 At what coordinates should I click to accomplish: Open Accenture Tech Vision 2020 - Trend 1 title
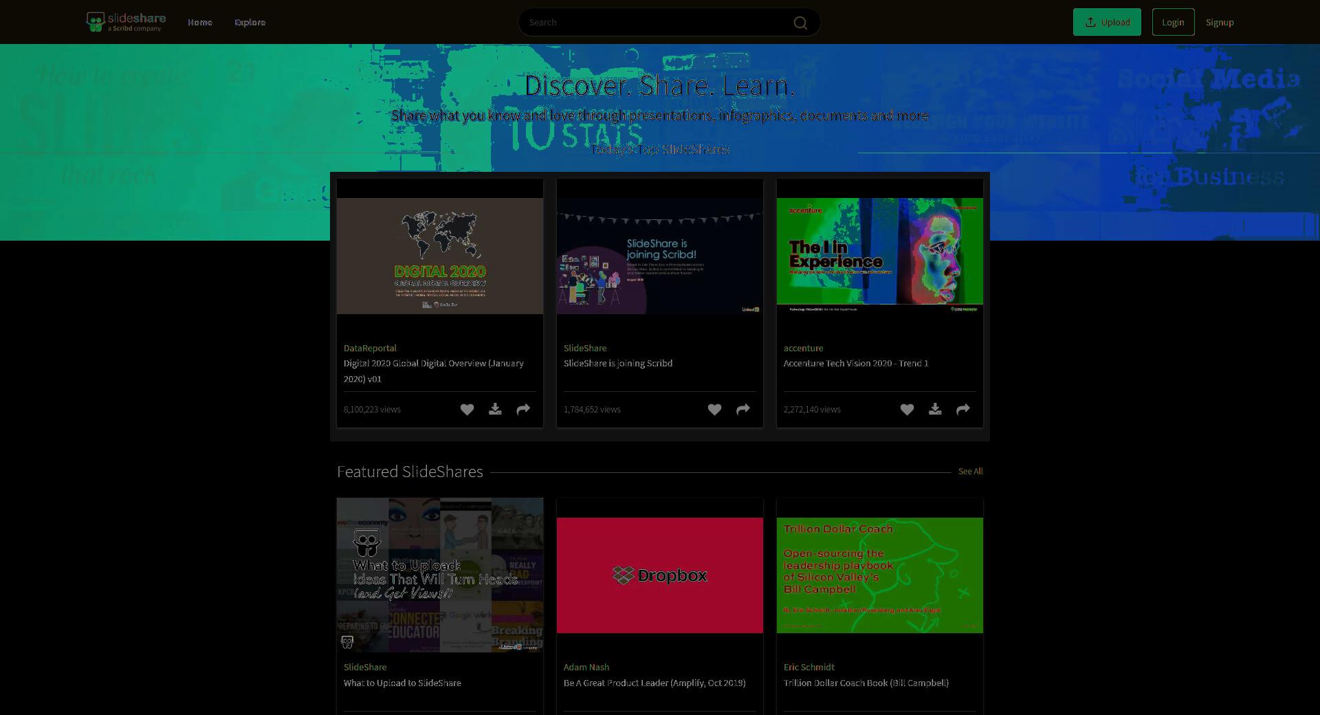coord(856,364)
